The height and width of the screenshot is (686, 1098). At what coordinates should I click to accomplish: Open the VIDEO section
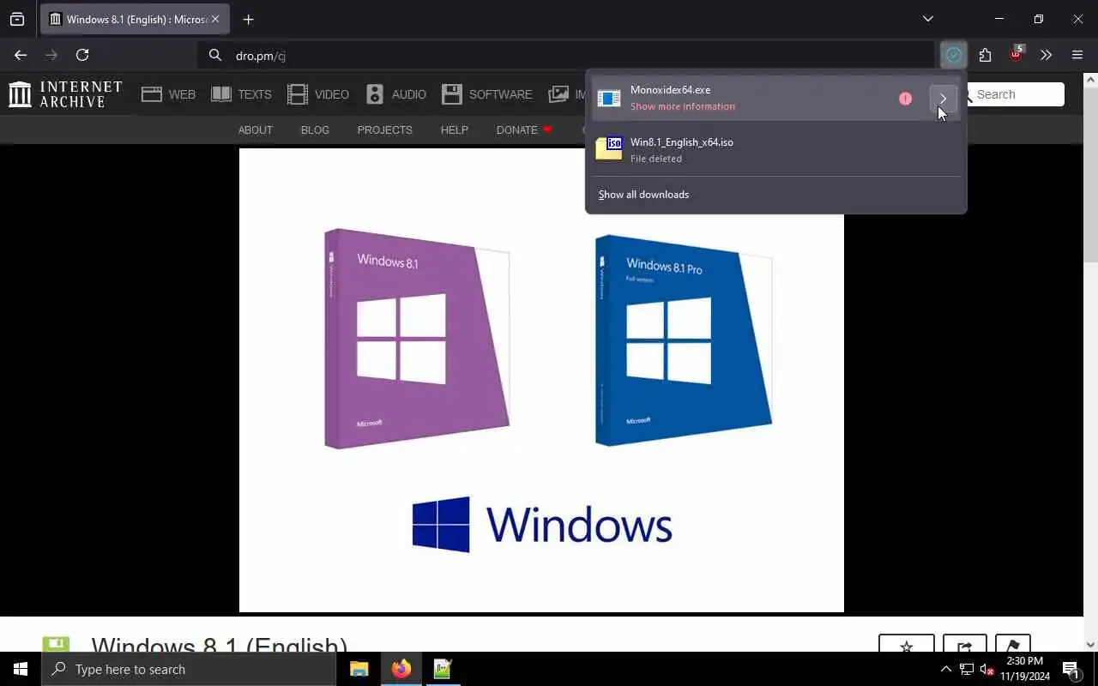tap(318, 94)
